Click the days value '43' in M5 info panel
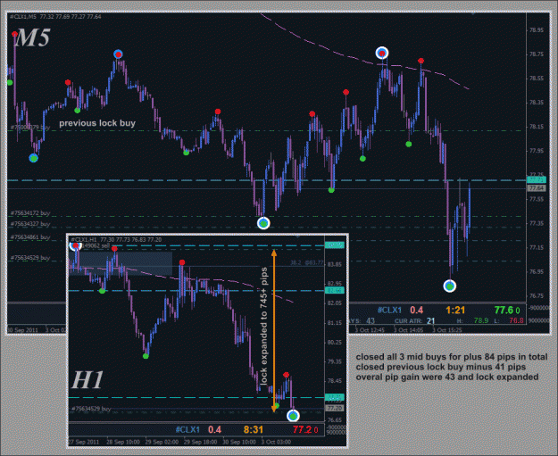The height and width of the screenshot is (456, 558). pos(371,321)
